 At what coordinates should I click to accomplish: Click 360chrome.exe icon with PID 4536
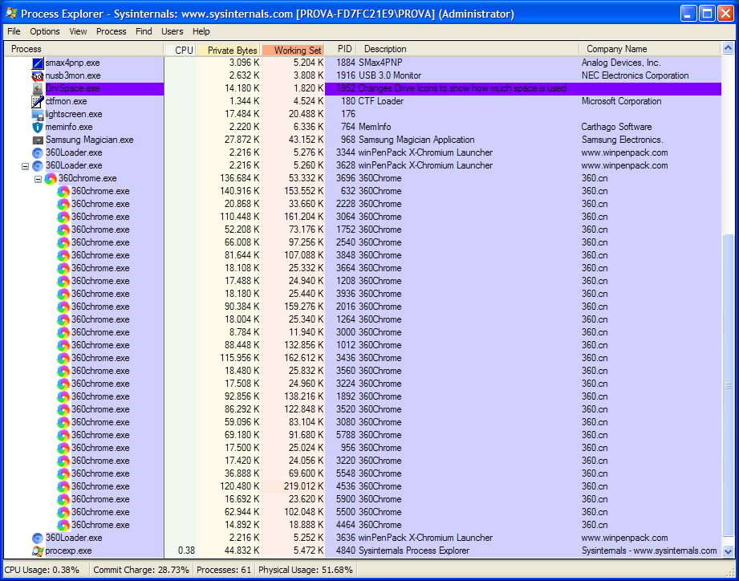(x=63, y=487)
